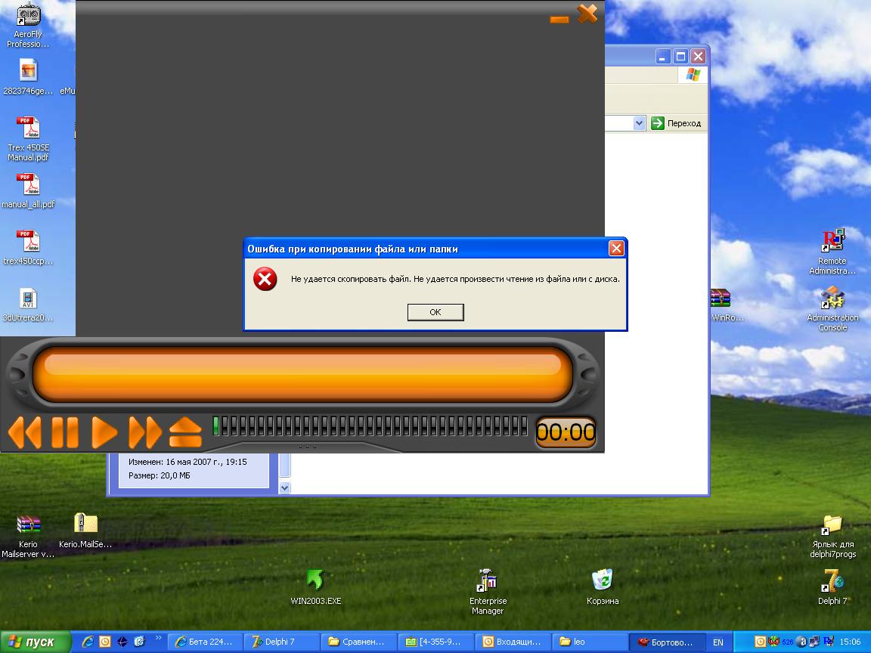The width and height of the screenshot is (871, 653).
Task: Launch Internet Explorer from the Quick Launch bar
Action: [x=88, y=642]
